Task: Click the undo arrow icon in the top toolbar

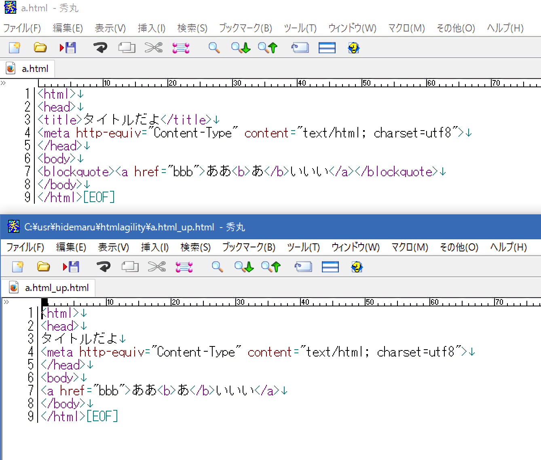Action: coord(100,48)
